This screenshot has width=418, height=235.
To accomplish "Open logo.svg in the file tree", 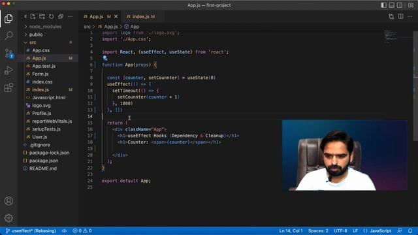I will click(x=41, y=106).
